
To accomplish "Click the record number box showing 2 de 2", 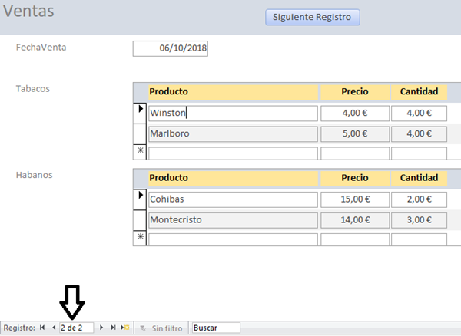I will point(76,328).
